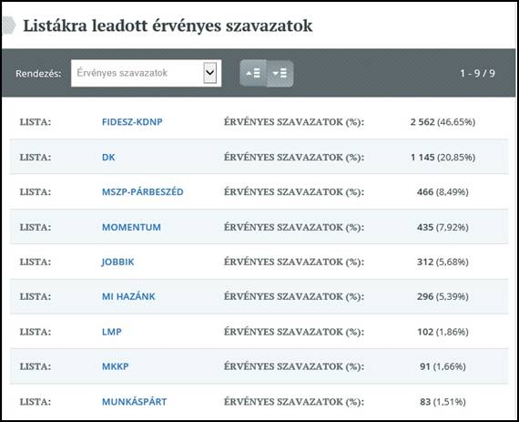This screenshot has height=422, width=519.
Task: Open the MUNKÁSPÁRT list link
Action: pyautogui.click(x=135, y=402)
